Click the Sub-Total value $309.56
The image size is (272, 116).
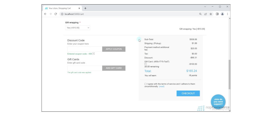coord(193,39)
